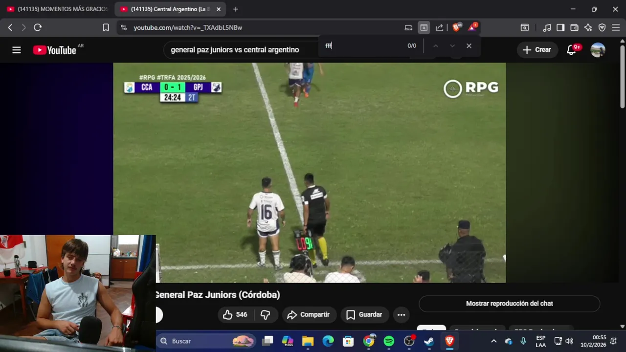Open Microsoft Store from the taskbar
626x352 pixels.
coord(348,341)
